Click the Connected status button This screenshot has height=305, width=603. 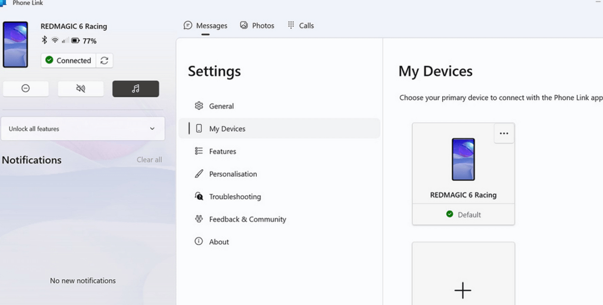(x=68, y=61)
